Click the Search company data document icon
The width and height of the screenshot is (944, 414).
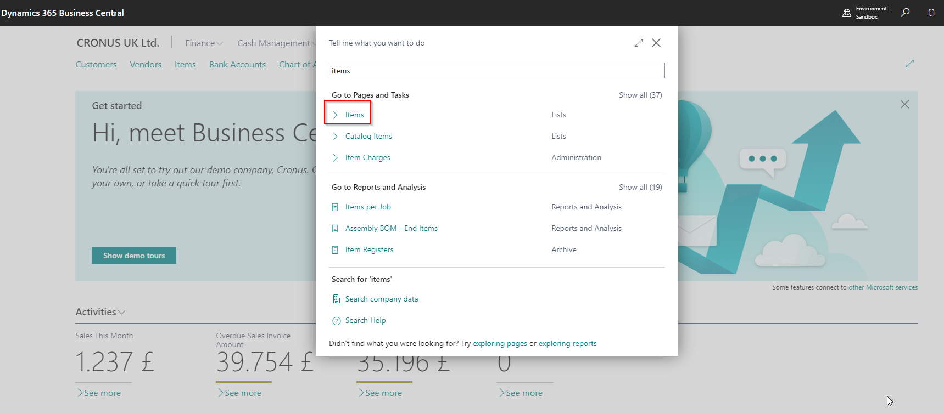pos(336,299)
